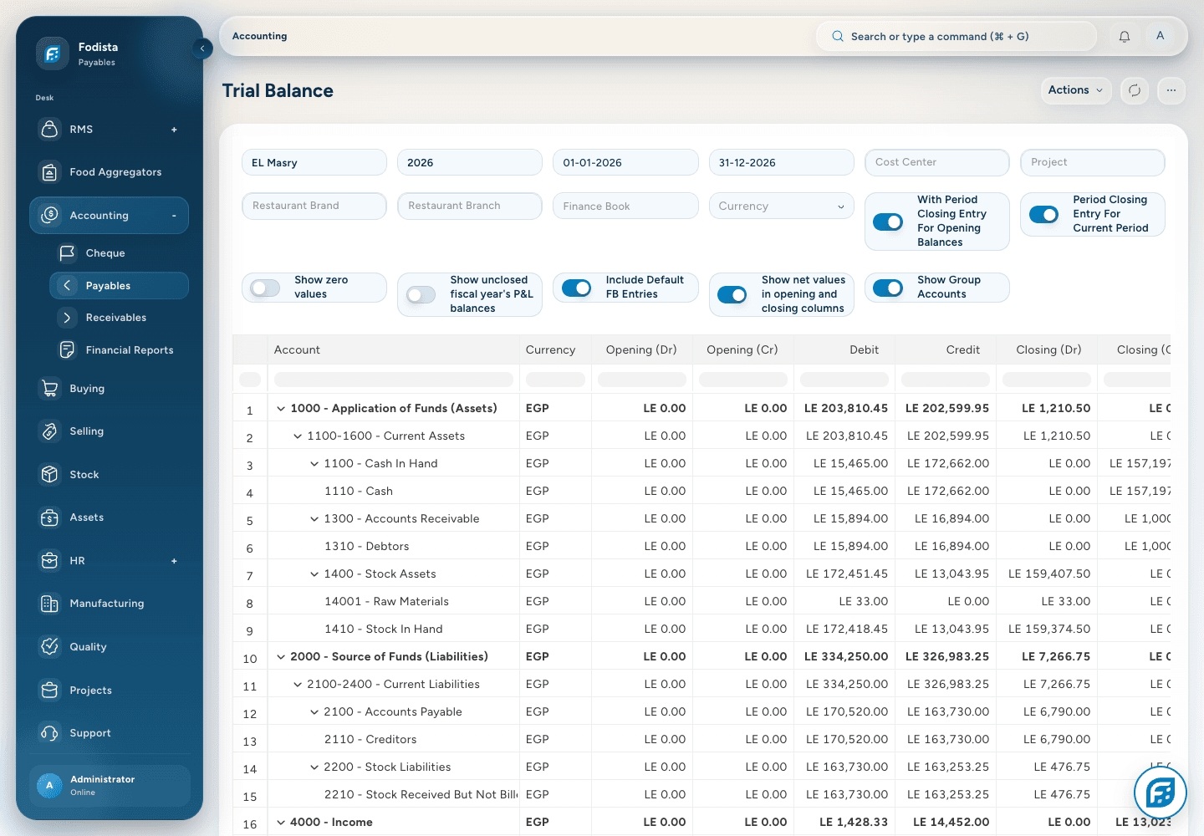1204x836 pixels.
Task: Collapse sidebar using the arrow button
Action: (202, 48)
